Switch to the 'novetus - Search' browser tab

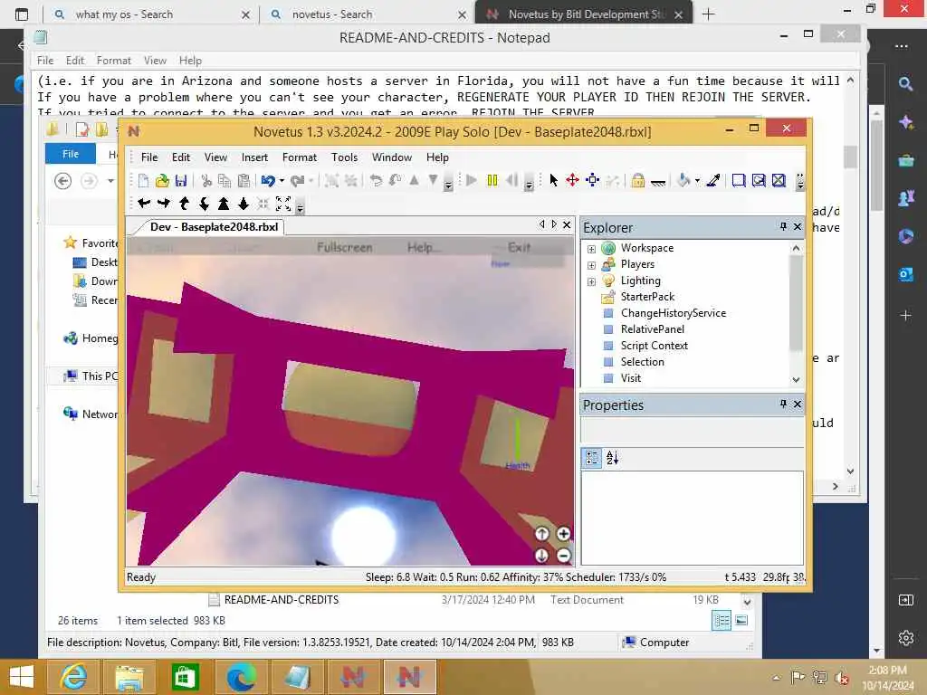point(367,14)
